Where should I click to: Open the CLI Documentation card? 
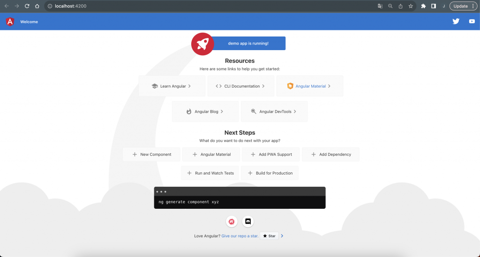[x=241, y=86]
